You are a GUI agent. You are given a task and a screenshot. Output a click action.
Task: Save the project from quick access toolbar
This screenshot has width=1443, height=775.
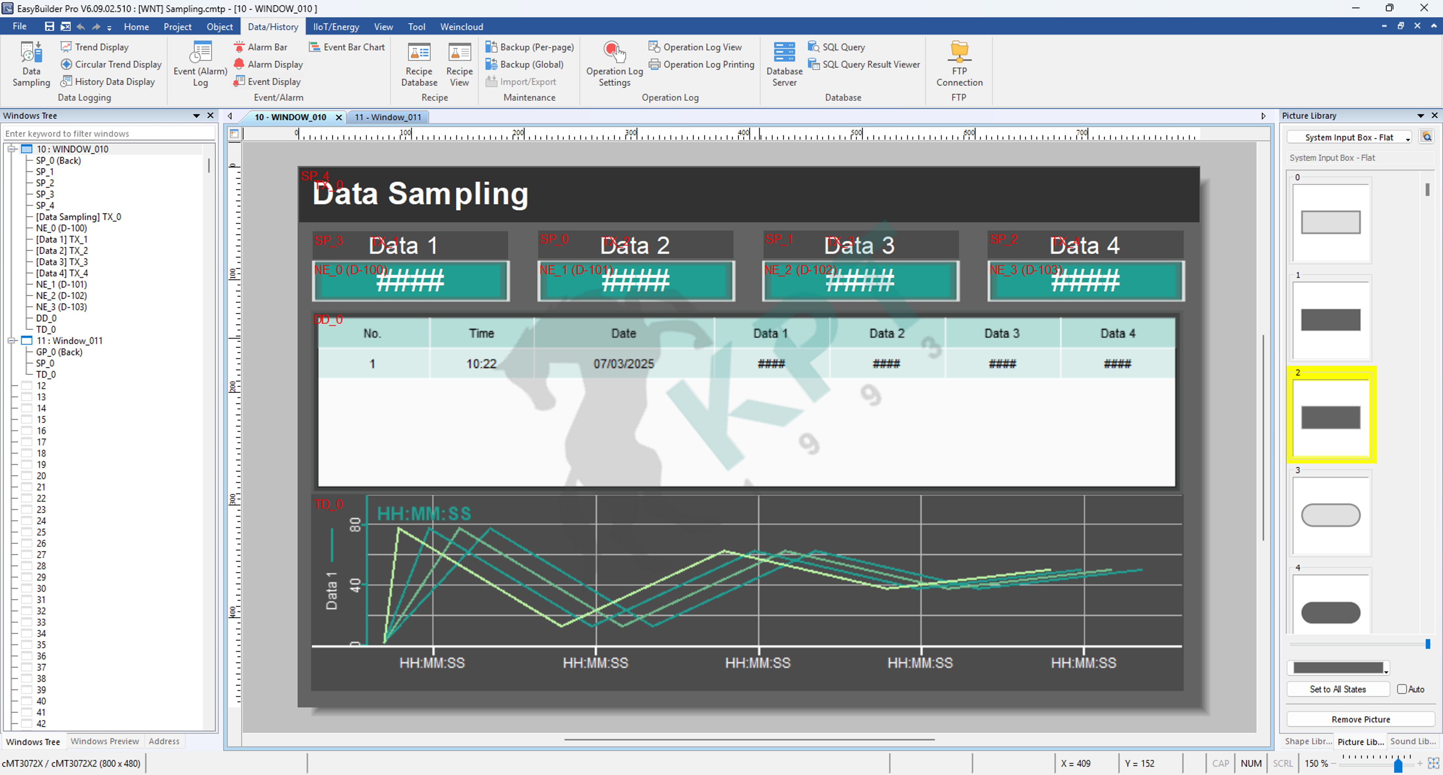[x=49, y=26]
